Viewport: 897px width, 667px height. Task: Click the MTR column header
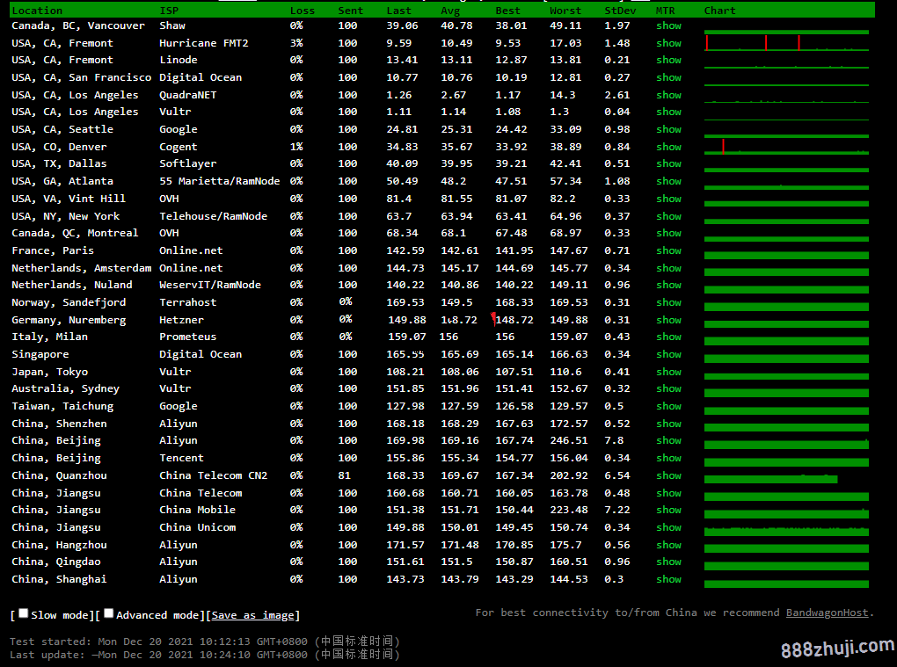click(x=666, y=11)
